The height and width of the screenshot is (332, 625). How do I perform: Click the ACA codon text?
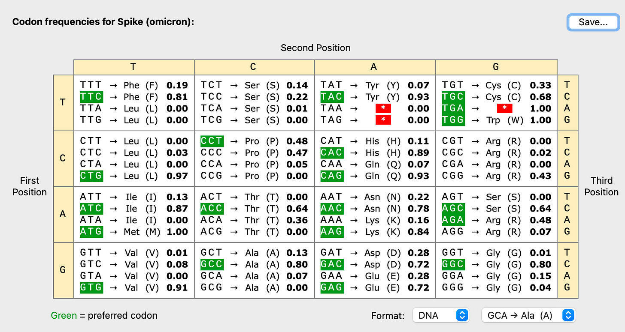click(212, 220)
